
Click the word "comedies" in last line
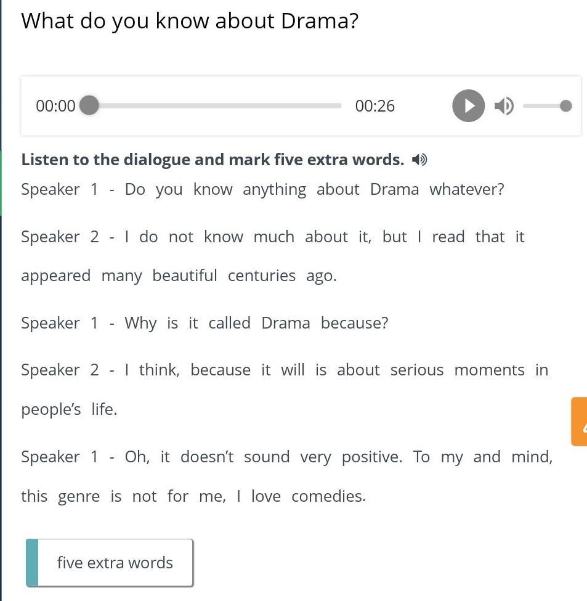pyautogui.click(x=327, y=496)
